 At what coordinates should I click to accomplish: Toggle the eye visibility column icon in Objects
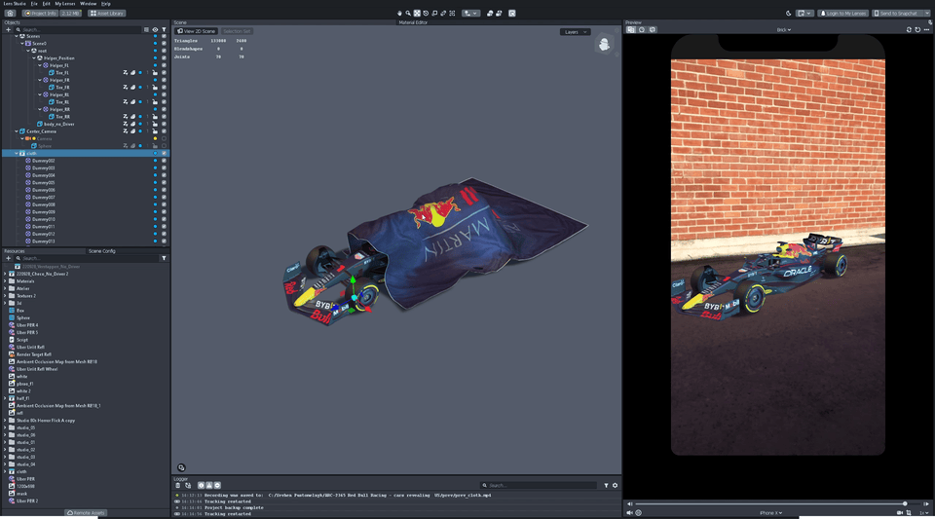point(155,29)
